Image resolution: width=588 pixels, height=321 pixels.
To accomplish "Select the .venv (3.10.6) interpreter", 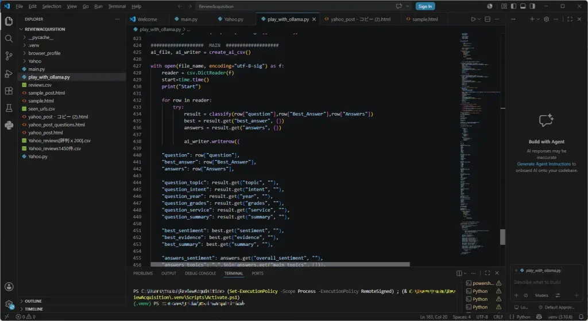I will (560, 317).
